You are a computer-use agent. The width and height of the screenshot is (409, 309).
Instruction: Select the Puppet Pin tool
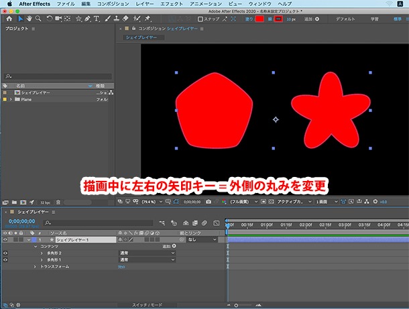148,19
